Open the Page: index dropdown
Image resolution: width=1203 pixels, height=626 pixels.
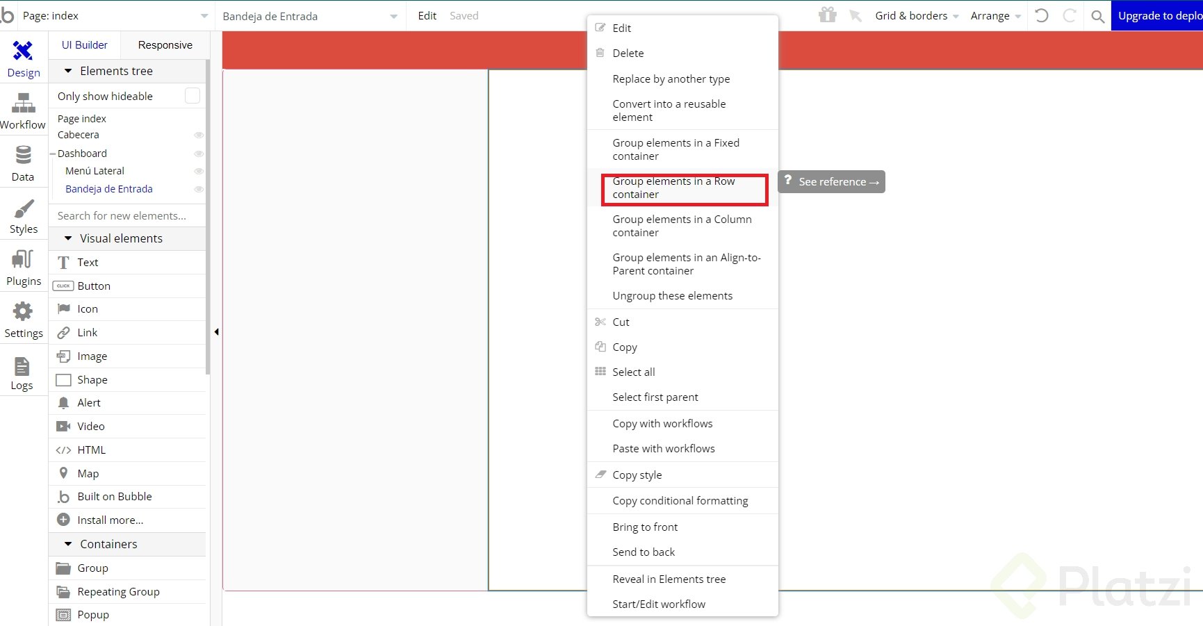point(115,15)
